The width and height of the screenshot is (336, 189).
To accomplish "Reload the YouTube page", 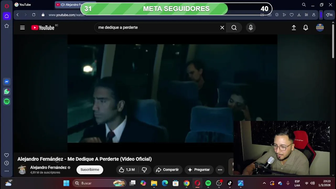I will point(34,15).
